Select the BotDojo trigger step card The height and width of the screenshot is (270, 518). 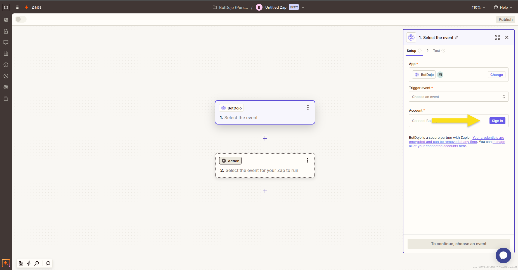tap(265, 112)
